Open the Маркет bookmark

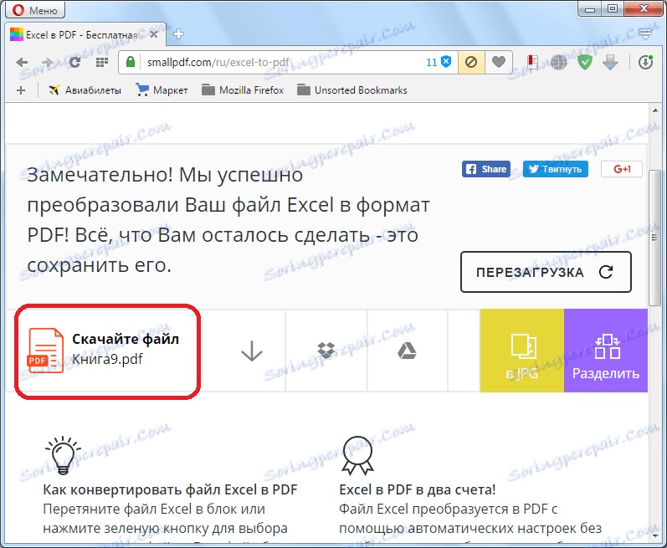tap(162, 90)
